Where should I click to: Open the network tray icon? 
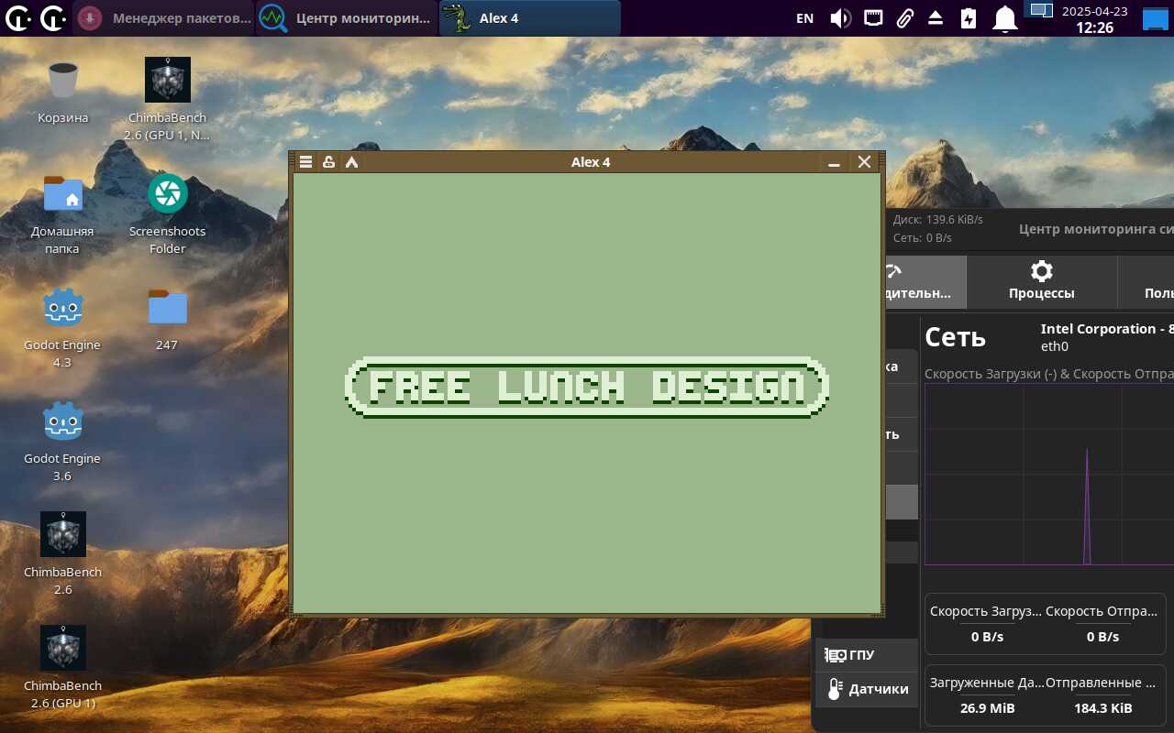[873, 18]
